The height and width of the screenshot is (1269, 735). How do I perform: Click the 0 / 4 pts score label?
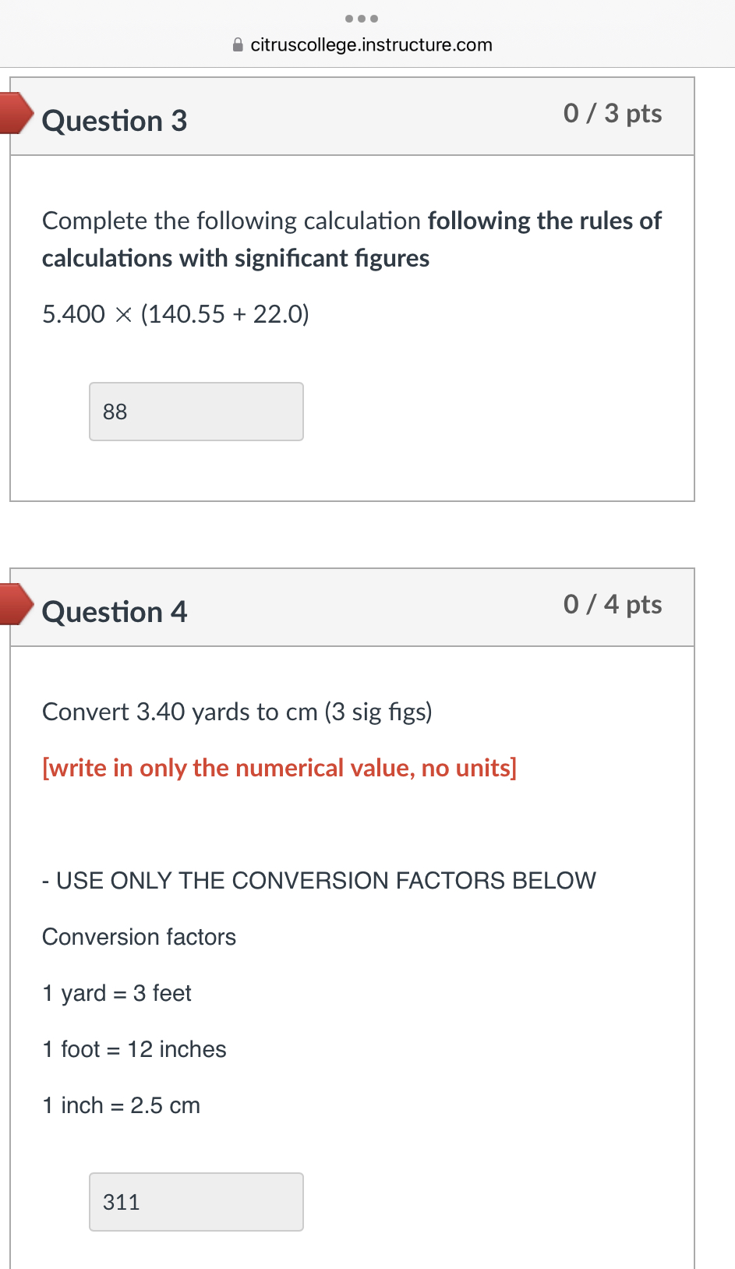click(612, 605)
